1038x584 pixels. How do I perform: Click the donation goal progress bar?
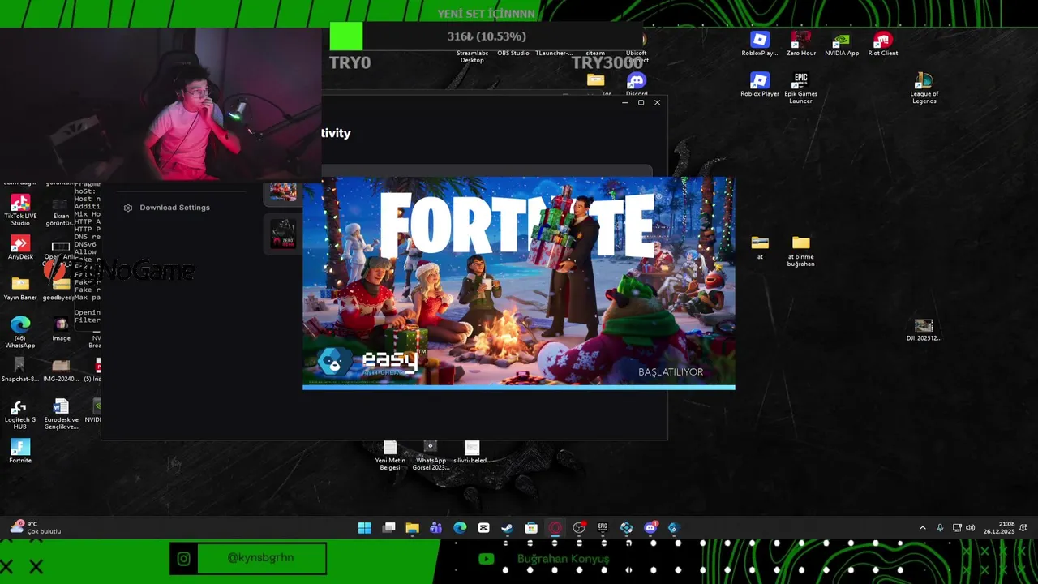point(486,36)
